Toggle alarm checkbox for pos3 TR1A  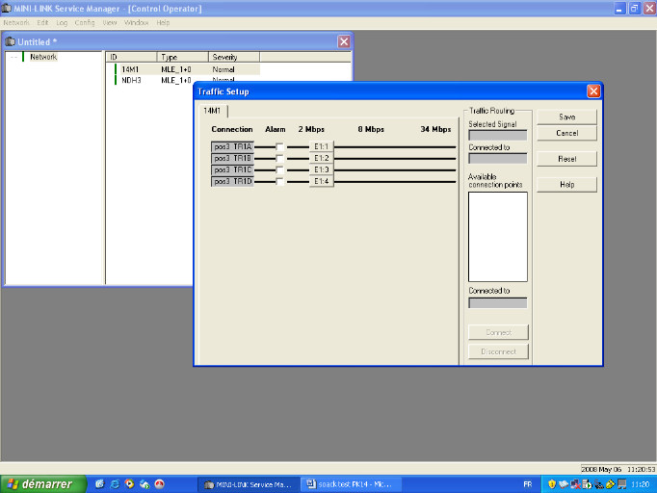click(x=279, y=146)
